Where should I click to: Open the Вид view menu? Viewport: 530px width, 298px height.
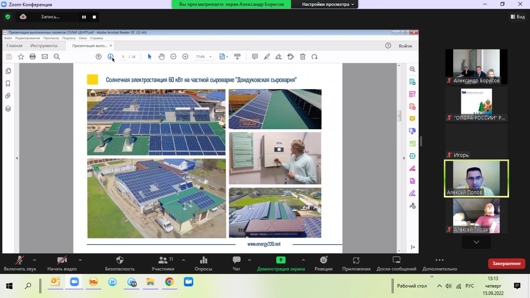click(518, 17)
